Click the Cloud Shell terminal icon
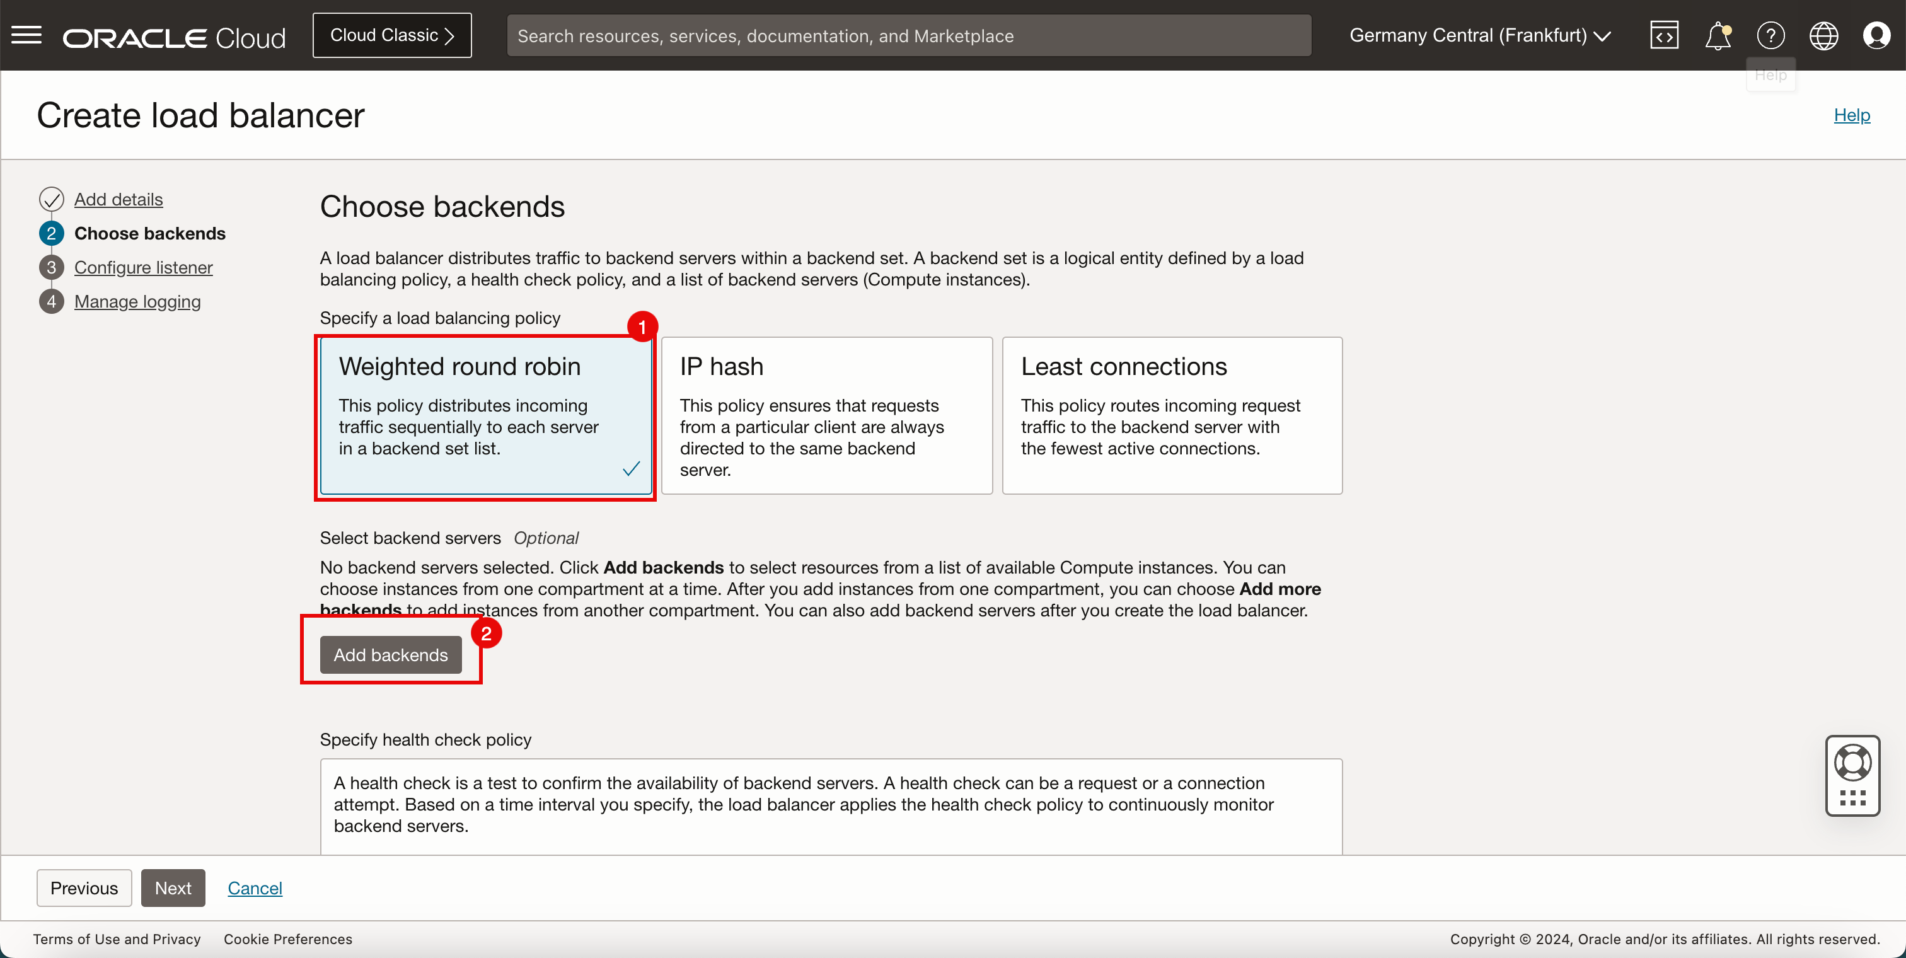The image size is (1906, 958). click(x=1664, y=35)
